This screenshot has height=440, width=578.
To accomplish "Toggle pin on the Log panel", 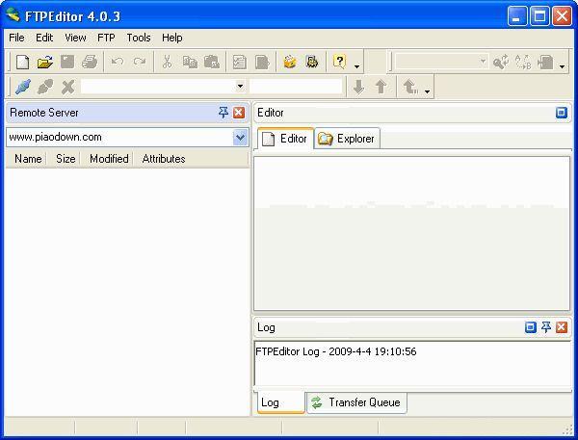I will click(546, 327).
